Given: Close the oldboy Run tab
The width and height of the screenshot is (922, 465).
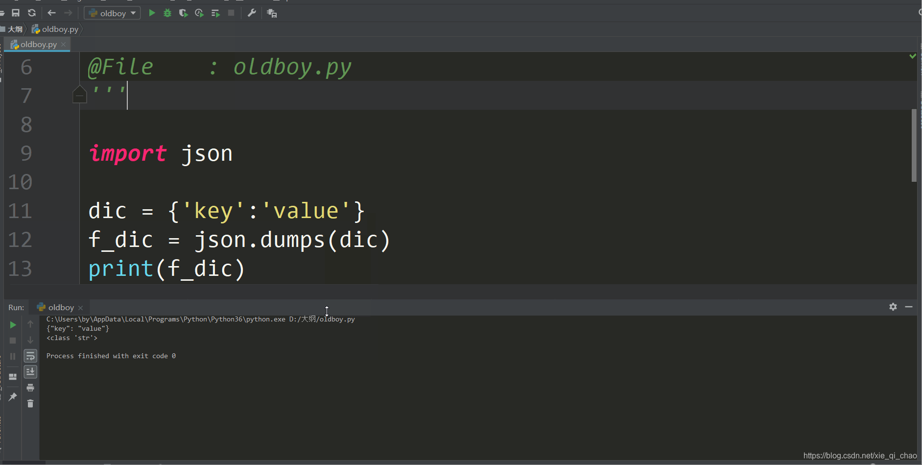Looking at the screenshot, I should (x=81, y=308).
